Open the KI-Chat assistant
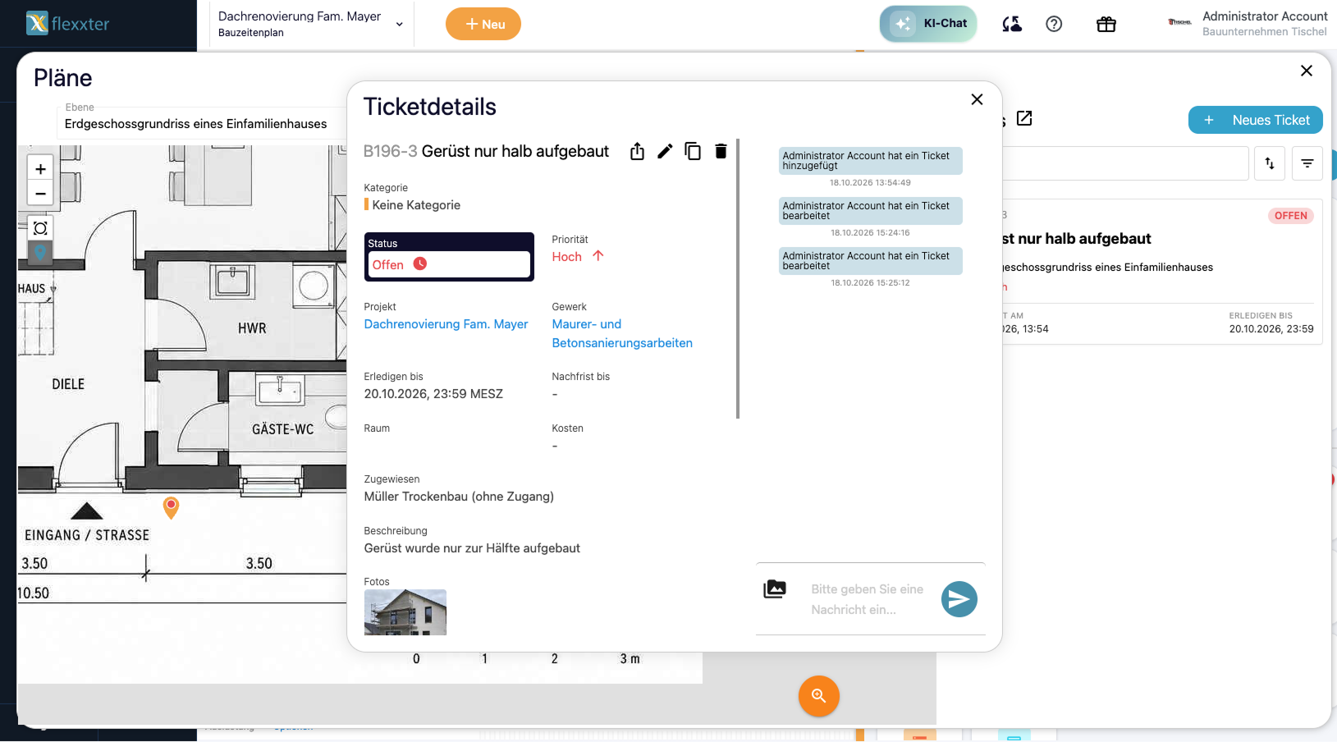 pyautogui.click(x=928, y=24)
